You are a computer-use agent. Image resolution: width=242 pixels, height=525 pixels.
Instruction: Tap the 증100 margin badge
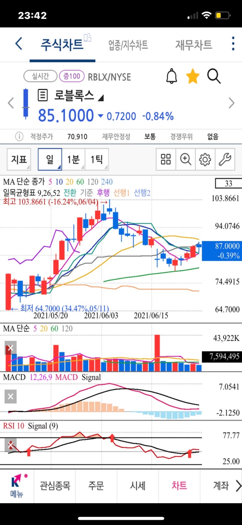[x=72, y=76]
